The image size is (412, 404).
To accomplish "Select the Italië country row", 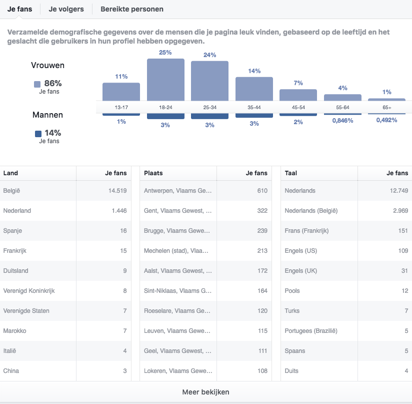I will (x=65, y=350).
